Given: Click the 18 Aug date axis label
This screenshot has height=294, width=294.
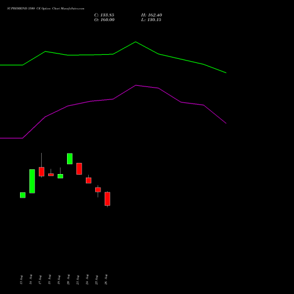Looking at the screenshot, I should coord(49,280).
